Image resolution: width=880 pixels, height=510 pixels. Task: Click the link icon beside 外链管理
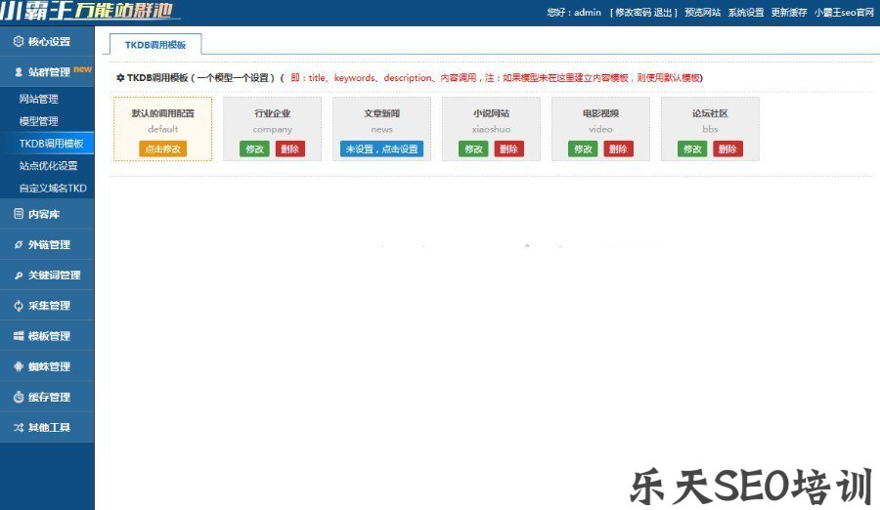pyautogui.click(x=19, y=244)
